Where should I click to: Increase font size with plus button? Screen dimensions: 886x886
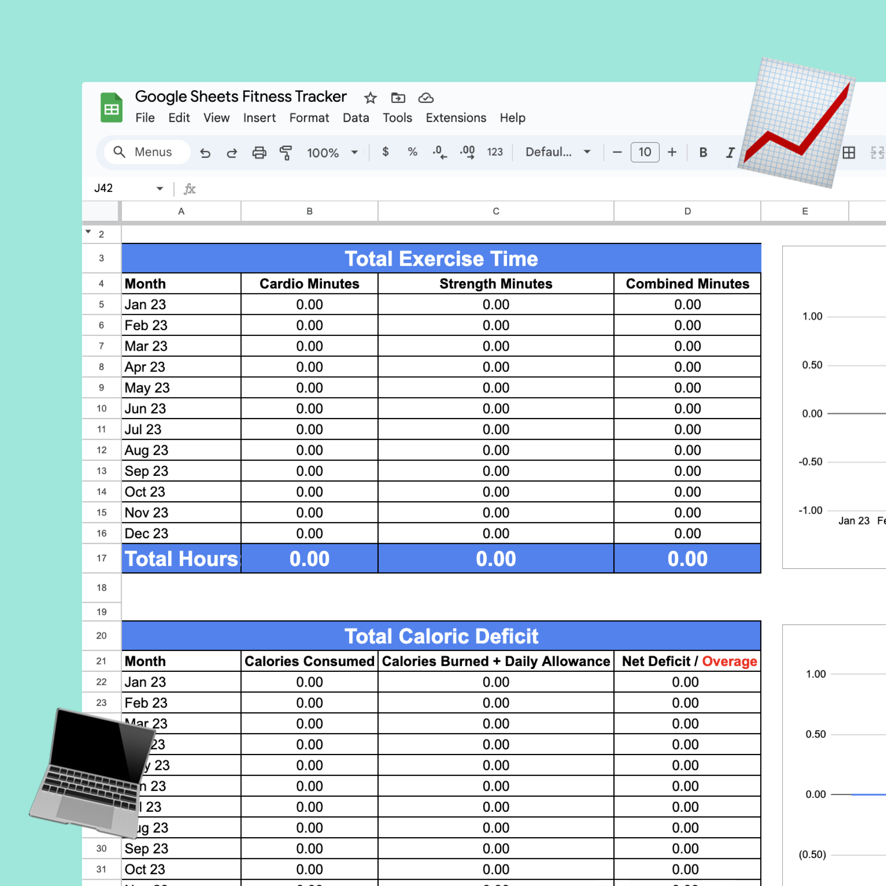point(672,152)
